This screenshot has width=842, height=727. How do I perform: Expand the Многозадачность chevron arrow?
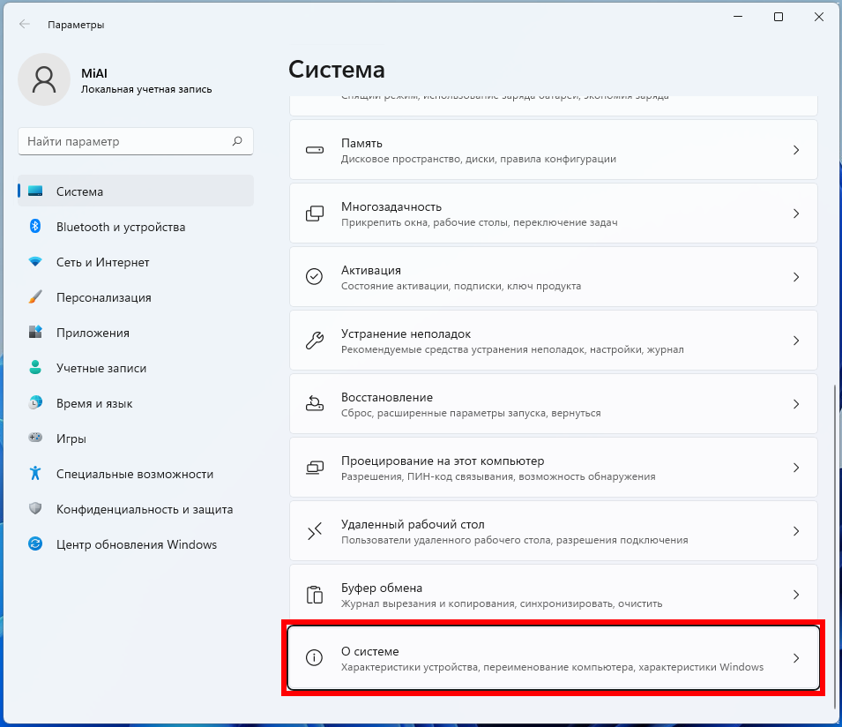pyautogui.click(x=795, y=214)
